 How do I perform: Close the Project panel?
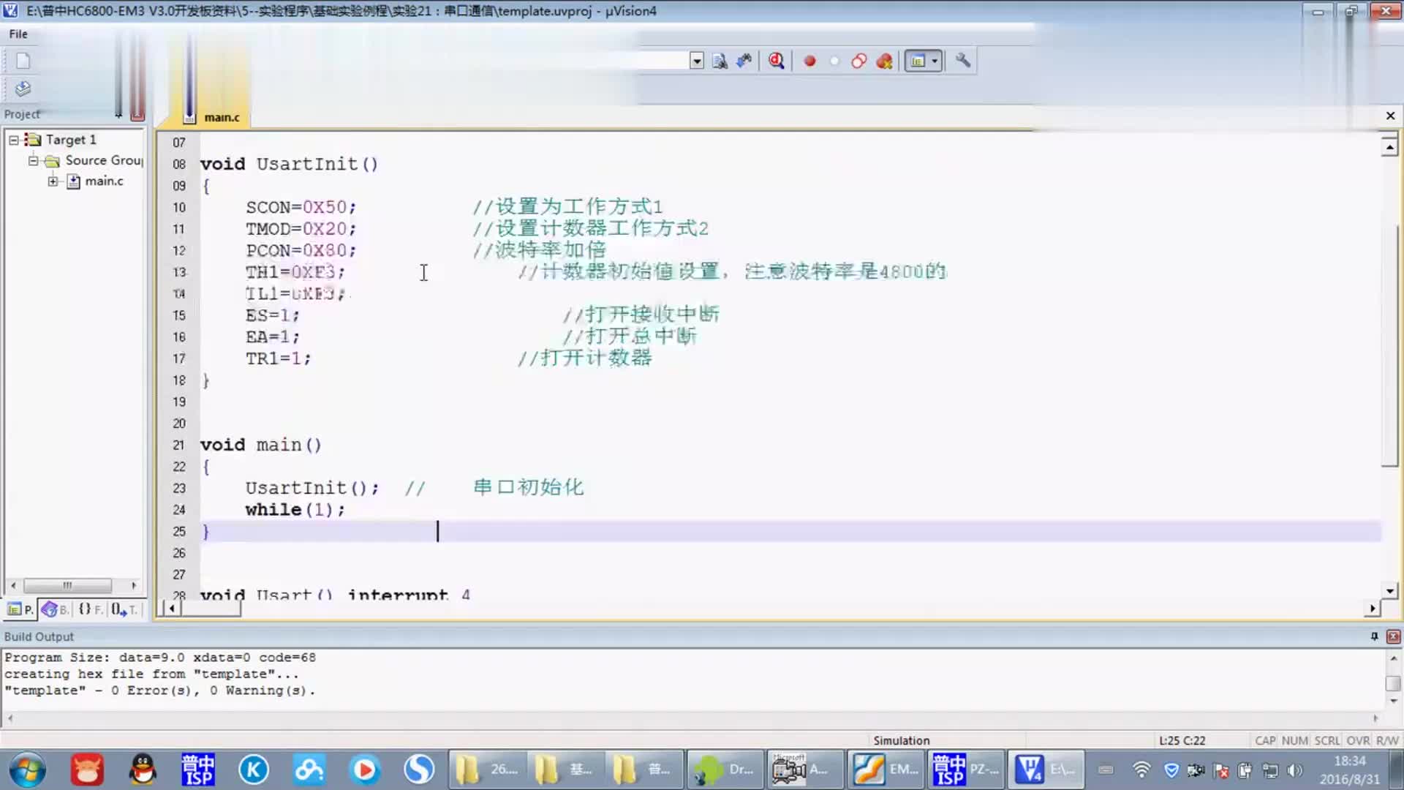[137, 114]
